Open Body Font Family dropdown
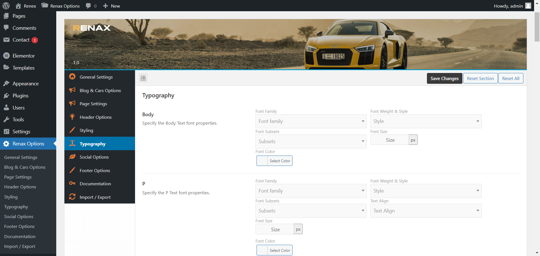540x256 pixels. pyautogui.click(x=311, y=121)
